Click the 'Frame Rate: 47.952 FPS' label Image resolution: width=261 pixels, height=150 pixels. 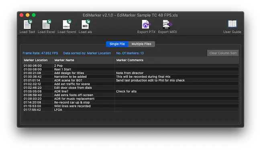pos(40,53)
